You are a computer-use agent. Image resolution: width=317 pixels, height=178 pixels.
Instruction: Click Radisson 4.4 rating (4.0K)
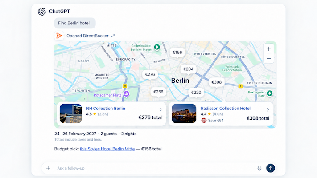[212, 114]
